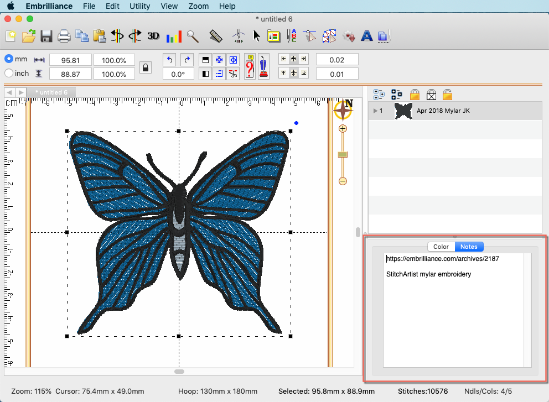Screen dimensions: 549x402
Task: Expand the Apr 2018 Mylar JK object
Action: click(x=376, y=111)
